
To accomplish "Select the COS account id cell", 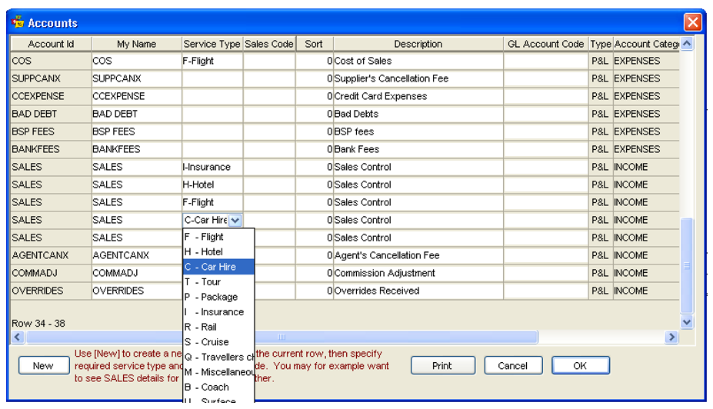I will [51, 61].
